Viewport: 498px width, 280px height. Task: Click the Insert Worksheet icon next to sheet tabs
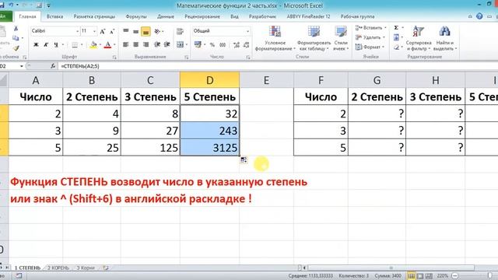tap(106, 268)
